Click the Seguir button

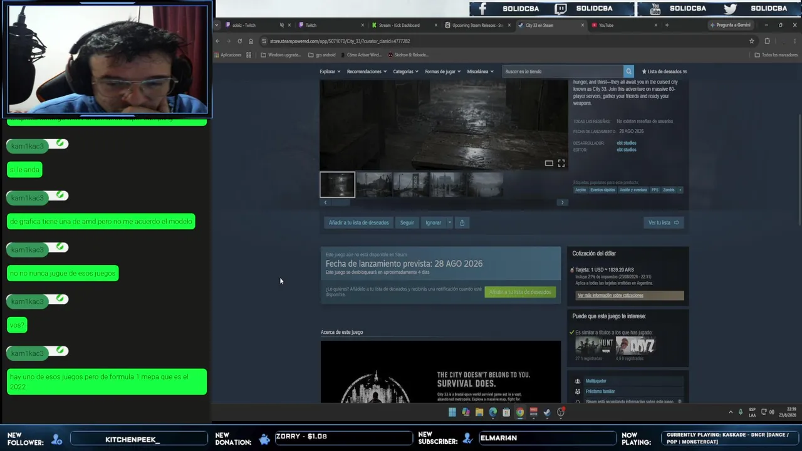pyautogui.click(x=407, y=222)
